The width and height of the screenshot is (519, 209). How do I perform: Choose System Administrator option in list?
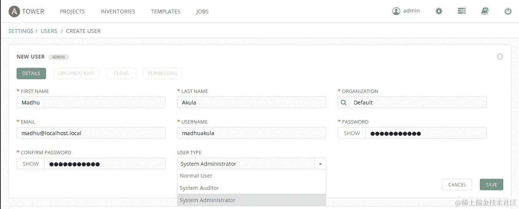[x=252, y=200]
